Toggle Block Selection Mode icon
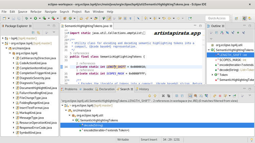 tap(125, 18)
